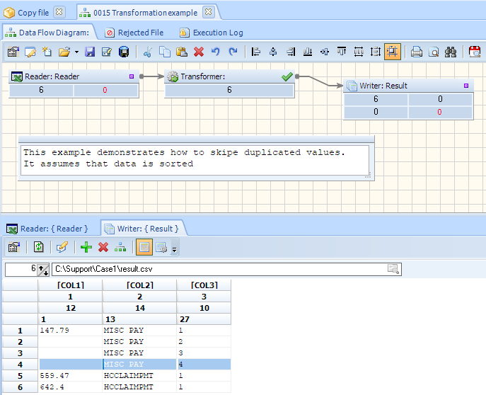Align objects top icon

342,52
